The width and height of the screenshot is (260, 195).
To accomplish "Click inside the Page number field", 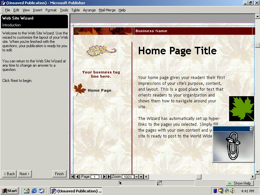I will pyautogui.click(x=95, y=177).
